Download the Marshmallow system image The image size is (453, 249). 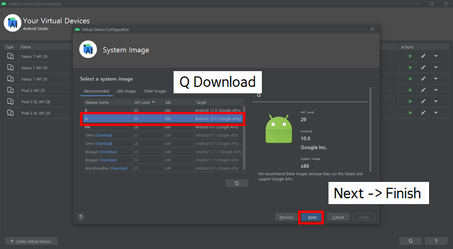click(x=119, y=169)
